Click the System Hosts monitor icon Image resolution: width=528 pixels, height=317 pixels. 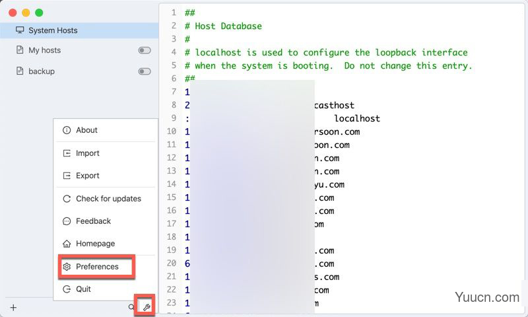click(x=20, y=30)
